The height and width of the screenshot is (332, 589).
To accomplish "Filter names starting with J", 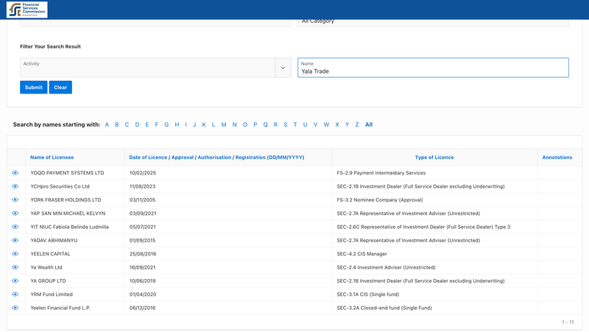I will [194, 124].
